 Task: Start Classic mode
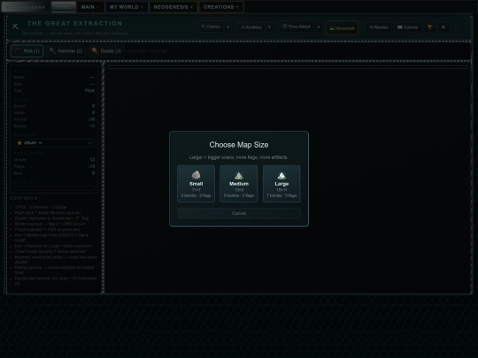(211, 27)
